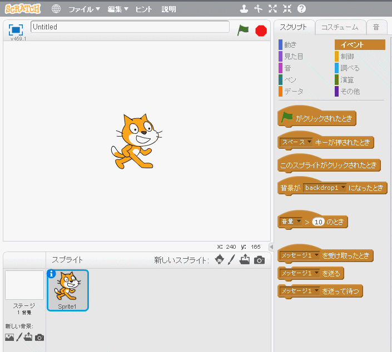Select the 動き block category
This screenshot has height=352, width=392.
[288, 44]
